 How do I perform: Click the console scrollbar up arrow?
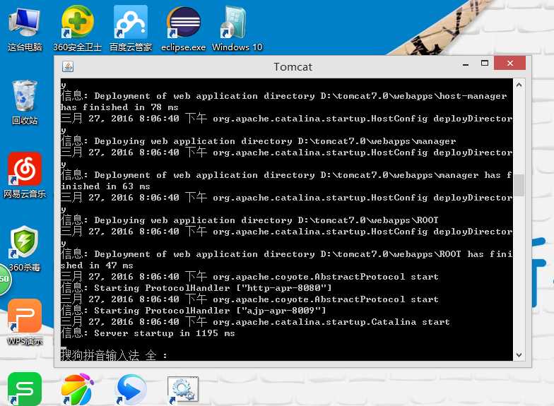click(x=519, y=85)
